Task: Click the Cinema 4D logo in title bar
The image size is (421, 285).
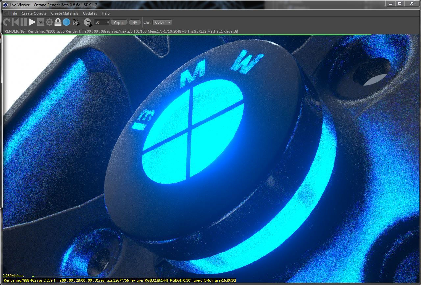Action: pyautogui.click(x=5, y=5)
